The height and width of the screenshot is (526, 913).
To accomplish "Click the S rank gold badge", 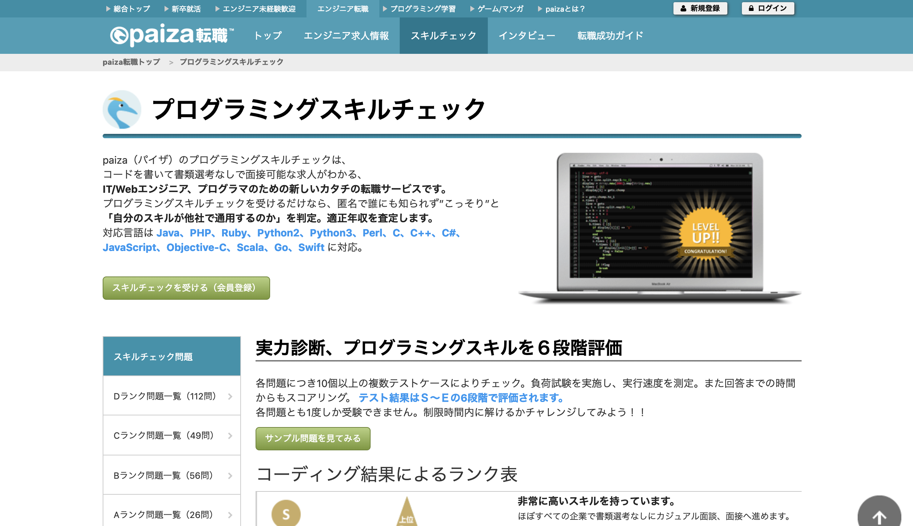I will coord(286,513).
